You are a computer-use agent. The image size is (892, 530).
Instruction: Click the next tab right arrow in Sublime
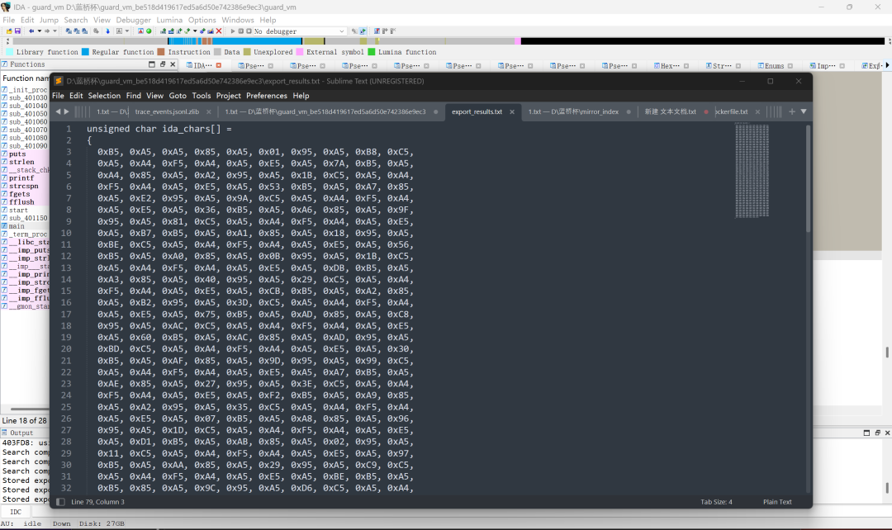(x=67, y=111)
